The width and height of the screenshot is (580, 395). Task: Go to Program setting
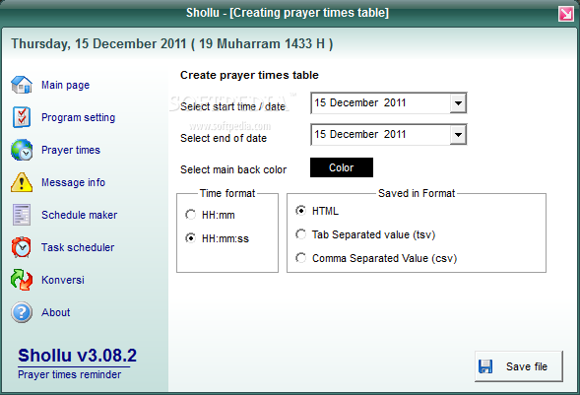click(78, 117)
